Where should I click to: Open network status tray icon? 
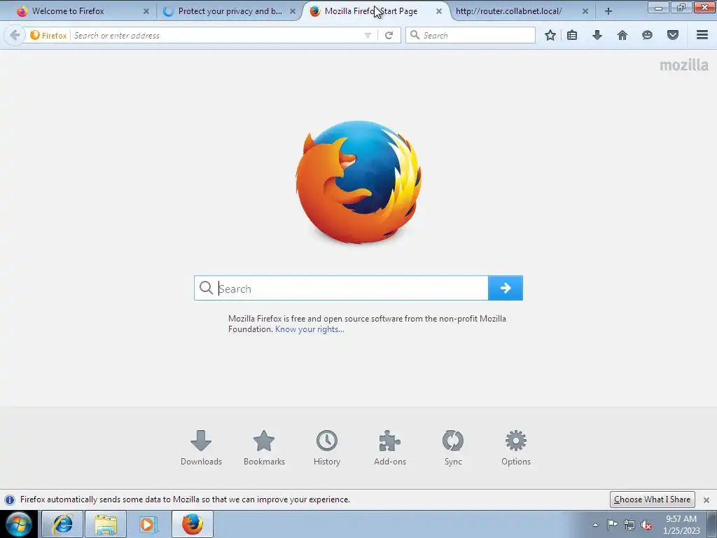pyautogui.click(x=629, y=525)
